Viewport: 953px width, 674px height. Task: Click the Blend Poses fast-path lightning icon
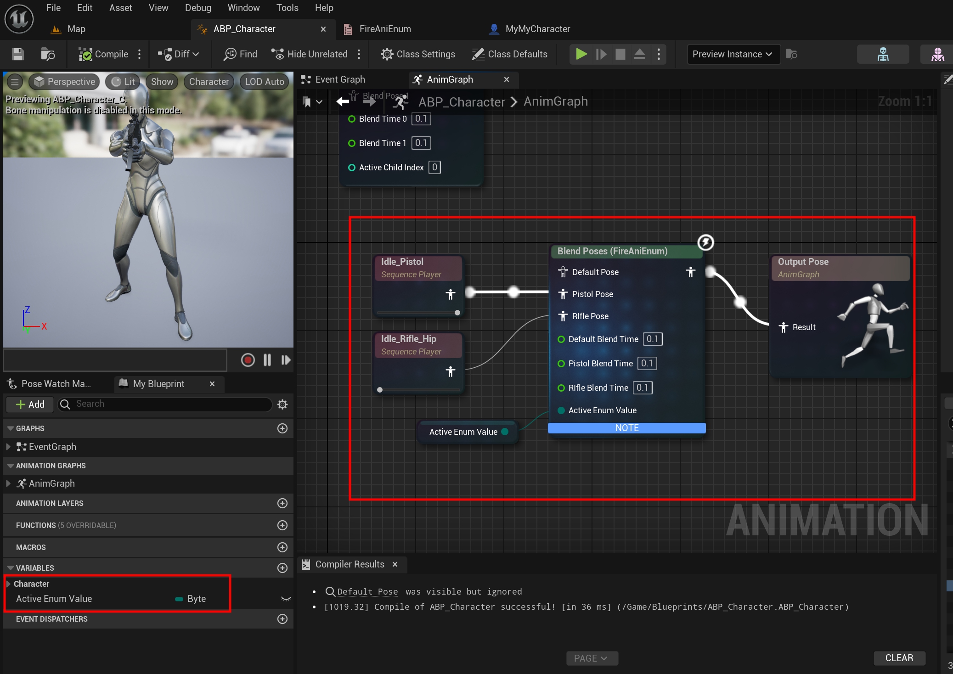pos(706,242)
